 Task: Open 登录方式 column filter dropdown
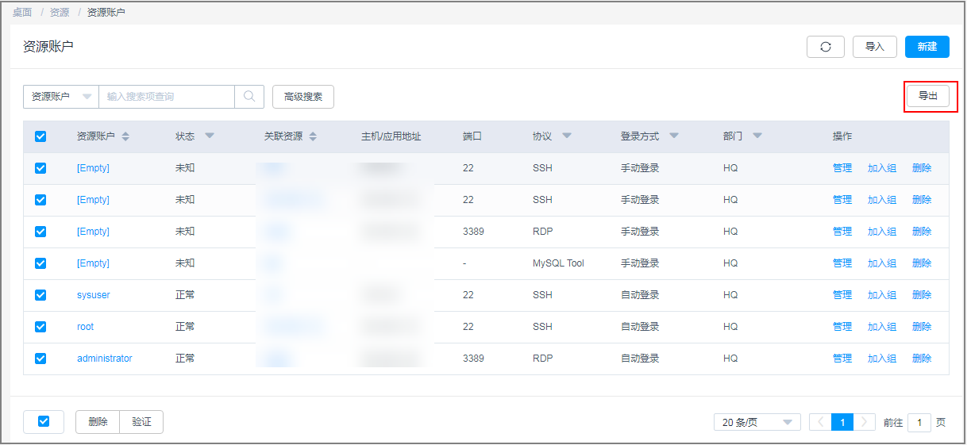click(674, 136)
